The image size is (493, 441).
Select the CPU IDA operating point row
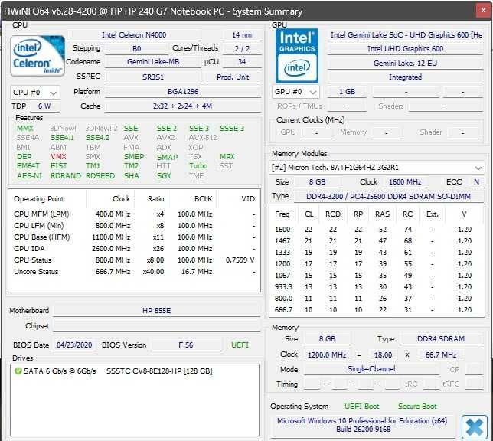[134, 249]
